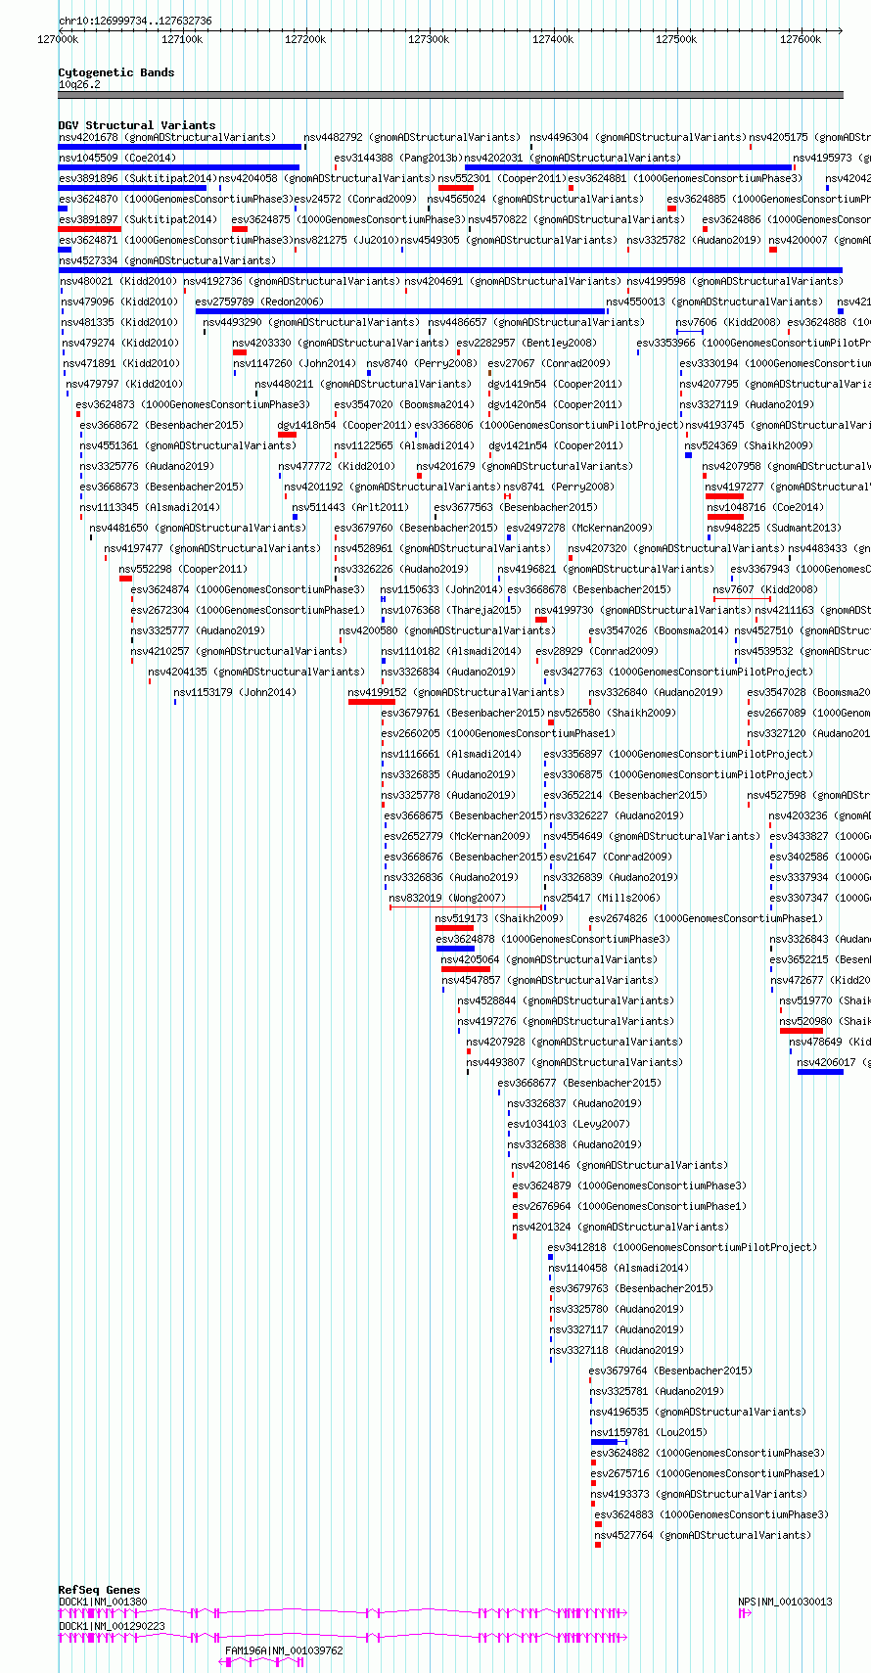Open variant nsv526580 (Shaikh2009)
This screenshot has height=1673, width=871.
pyautogui.click(x=612, y=714)
